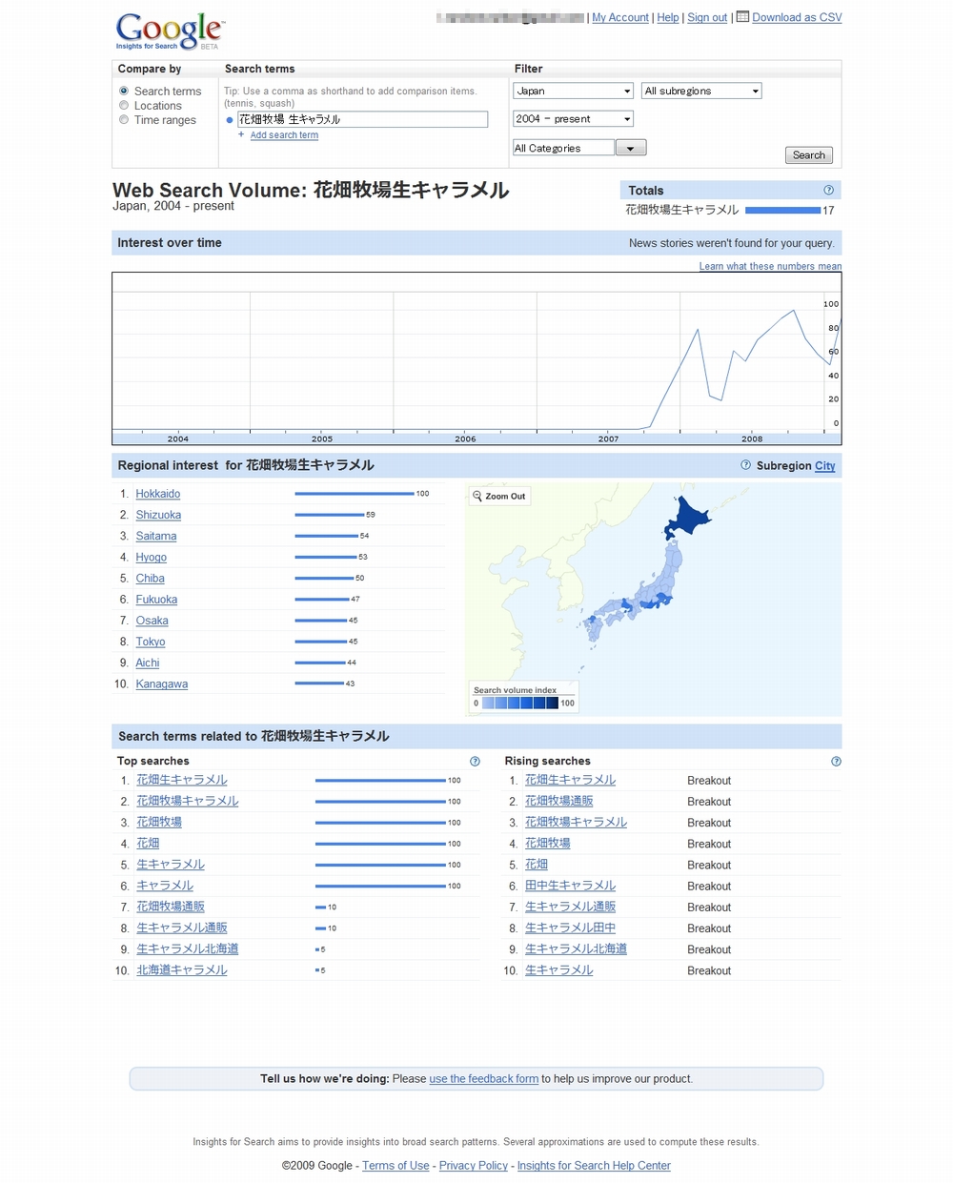Open top search 花畑 at rank 4
The height and width of the screenshot is (1183, 953).
148,843
